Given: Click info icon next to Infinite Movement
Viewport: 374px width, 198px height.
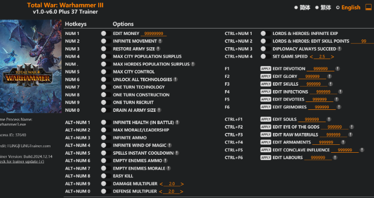Looking at the screenshot, I should pos(160,41).
